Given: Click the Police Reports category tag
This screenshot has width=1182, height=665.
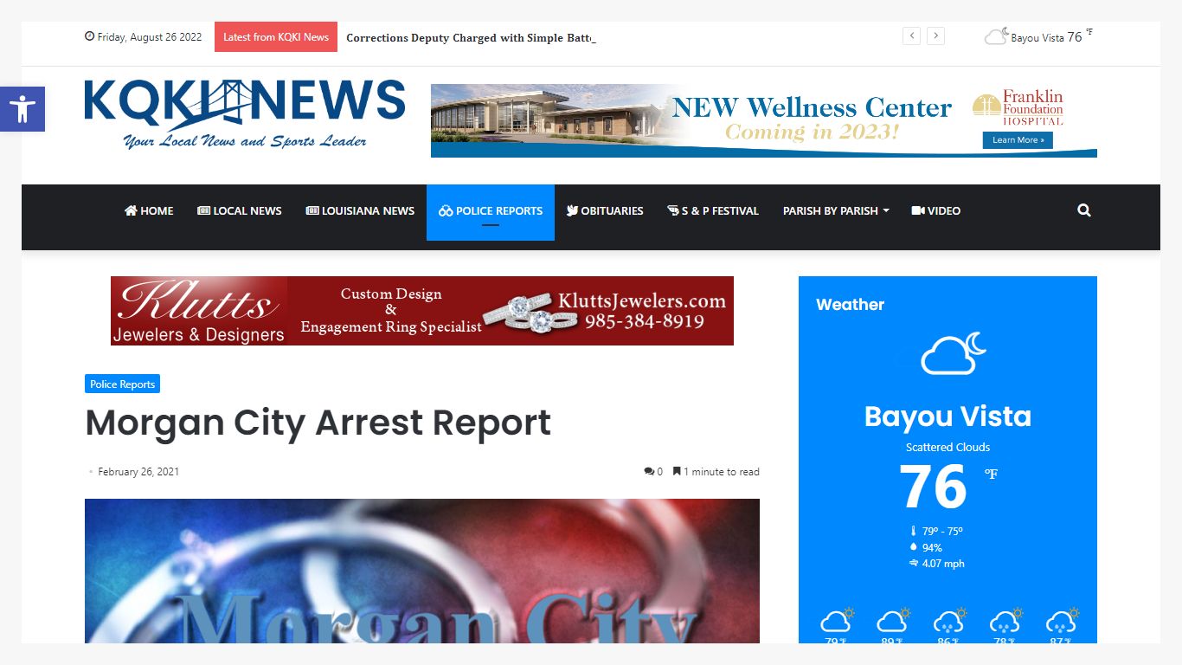Looking at the screenshot, I should pyautogui.click(x=122, y=384).
